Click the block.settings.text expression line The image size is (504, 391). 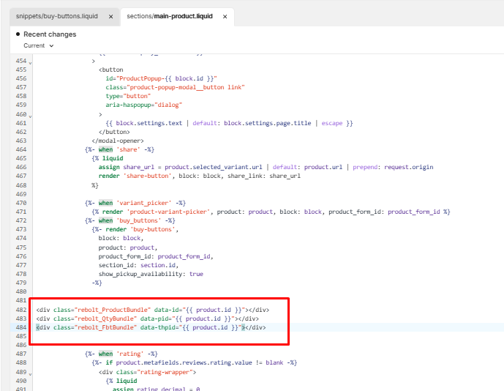point(229,123)
